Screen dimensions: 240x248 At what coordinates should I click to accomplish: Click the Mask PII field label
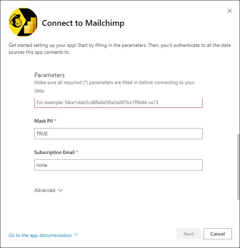[x=44, y=121]
